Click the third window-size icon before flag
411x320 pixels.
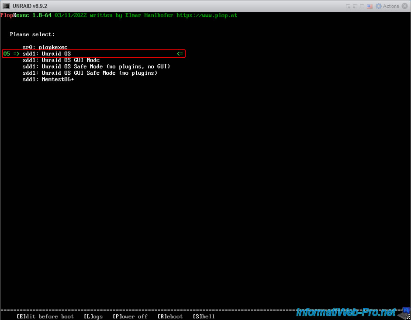tap(362, 6)
